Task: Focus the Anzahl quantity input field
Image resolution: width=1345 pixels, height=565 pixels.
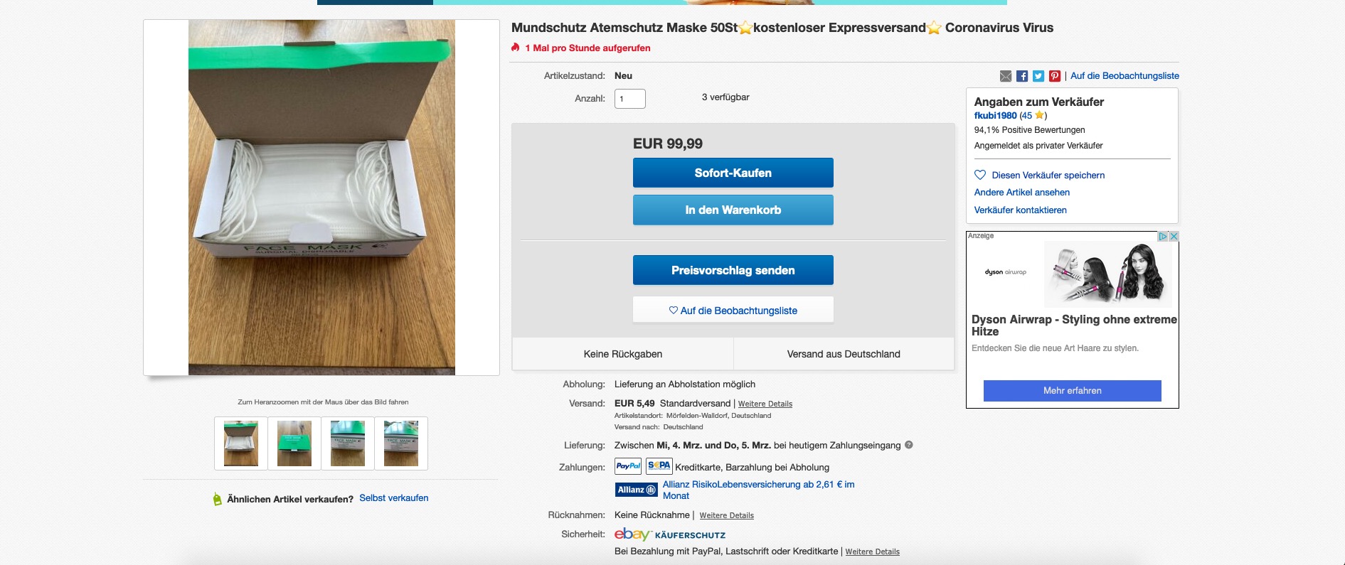Action: point(630,99)
